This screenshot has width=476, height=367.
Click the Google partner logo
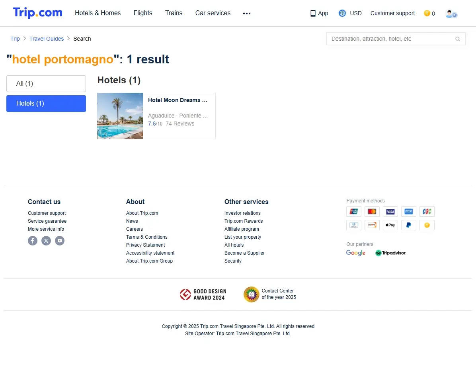click(x=355, y=253)
